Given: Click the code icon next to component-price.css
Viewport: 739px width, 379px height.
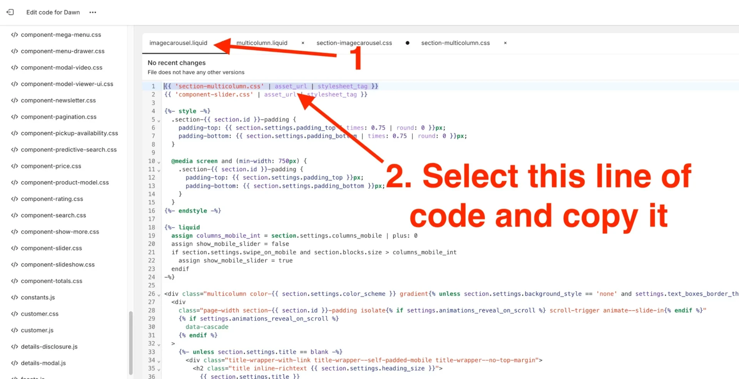Looking at the screenshot, I should (14, 166).
